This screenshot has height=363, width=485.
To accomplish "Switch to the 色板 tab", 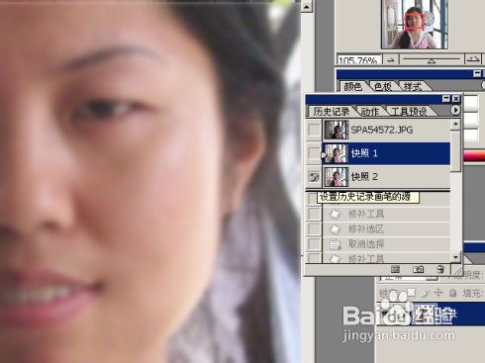I will click(x=383, y=86).
